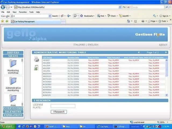The width and height of the screenshot is (172, 129).
Task: Open the ABOUT link
Action: pyautogui.click(x=163, y=45)
